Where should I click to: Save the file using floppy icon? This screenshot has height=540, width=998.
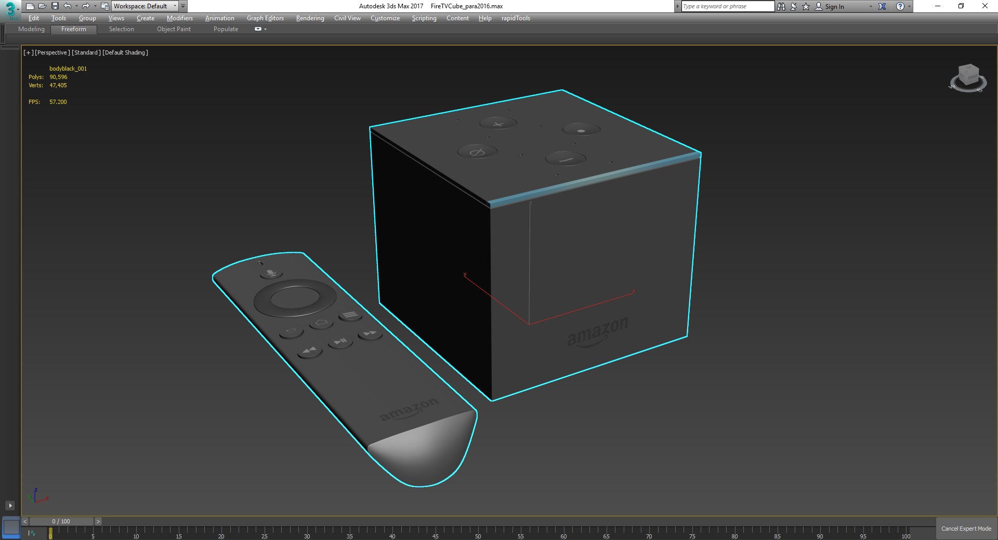55,6
